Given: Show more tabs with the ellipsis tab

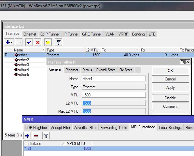Looking at the screenshot, I should coord(138,70).
